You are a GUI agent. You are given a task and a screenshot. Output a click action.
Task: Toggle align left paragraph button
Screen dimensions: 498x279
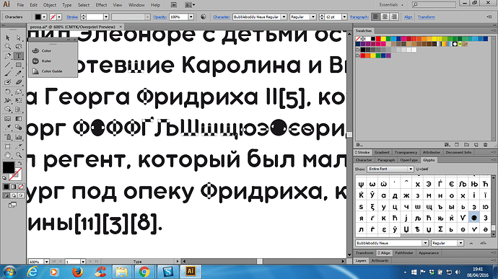pyautogui.click(x=376, y=17)
